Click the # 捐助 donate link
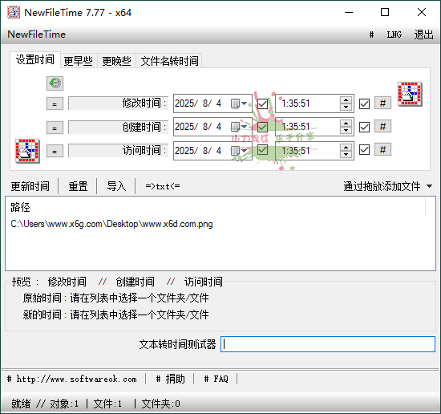Viewport: 441px width, 414px height. pos(171,379)
